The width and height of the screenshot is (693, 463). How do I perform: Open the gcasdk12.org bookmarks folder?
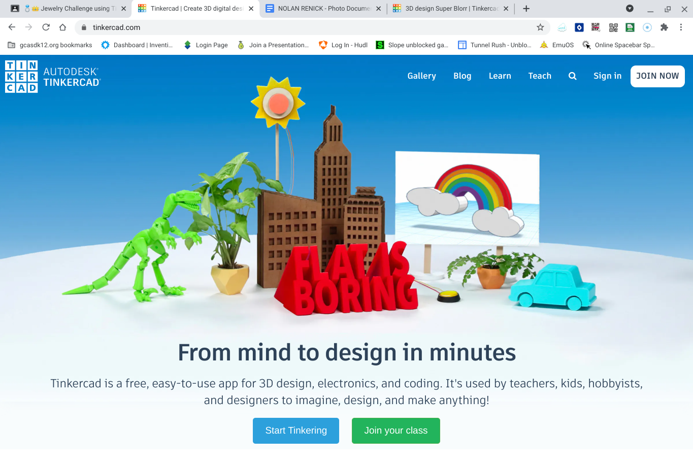click(x=50, y=45)
